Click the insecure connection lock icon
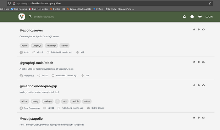This screenshot has width=220, height=130. [14, 3]
